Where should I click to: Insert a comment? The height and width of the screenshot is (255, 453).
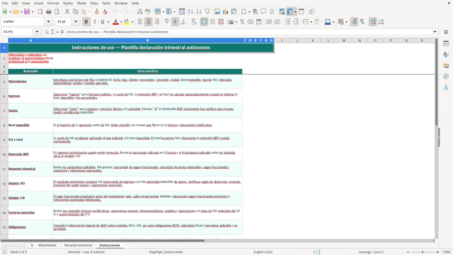click(263, 12)
